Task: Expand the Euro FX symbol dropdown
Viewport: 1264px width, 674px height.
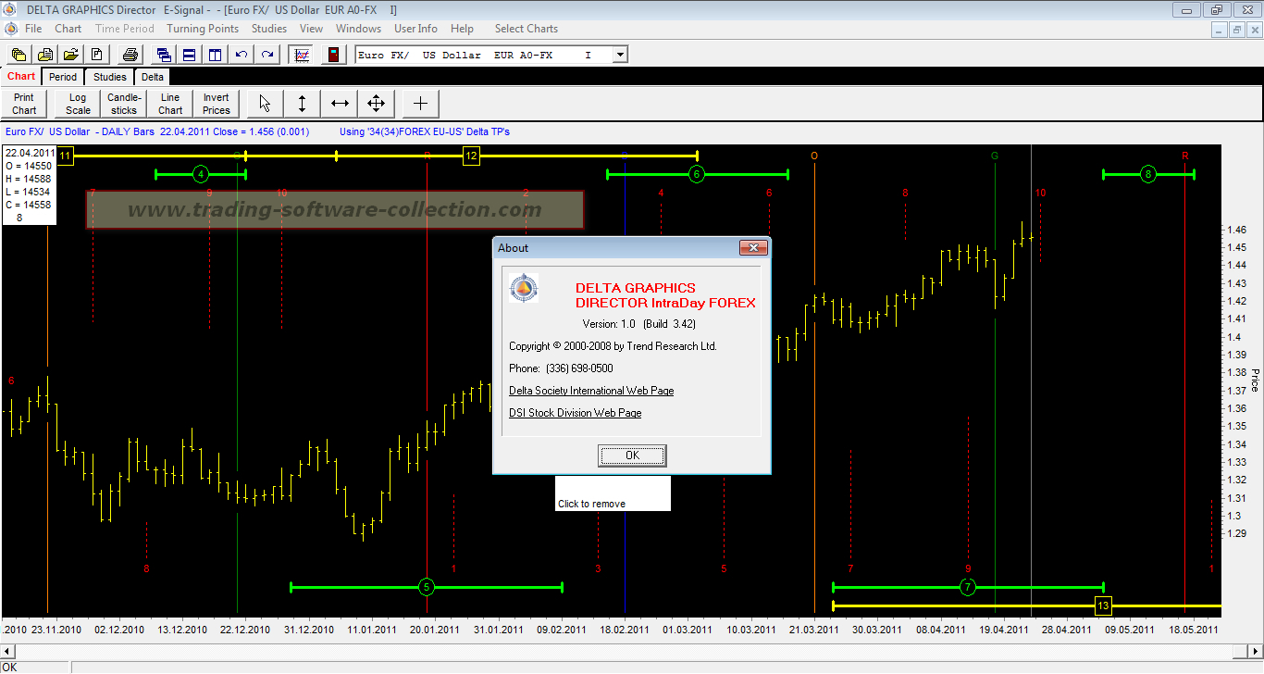Action: [620, 55]
